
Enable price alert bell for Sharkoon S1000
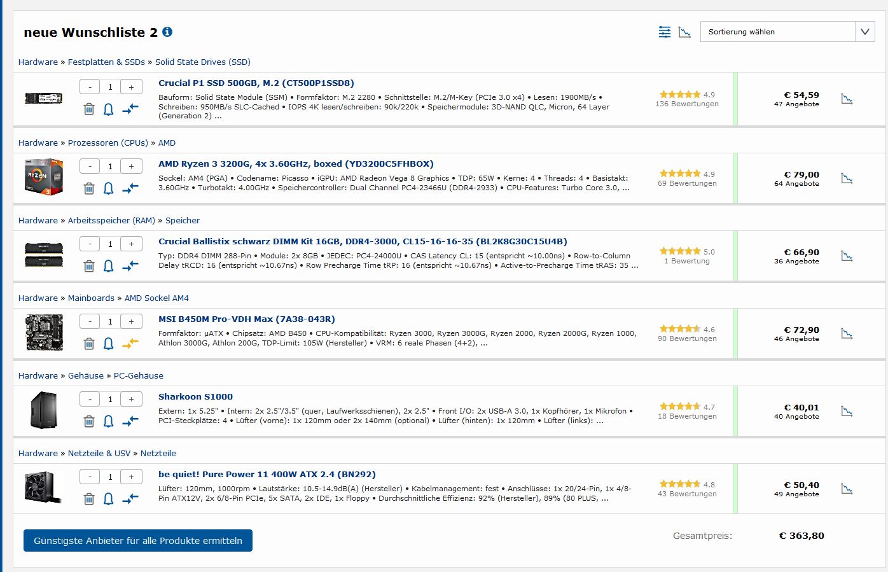[x=109, y=421]
